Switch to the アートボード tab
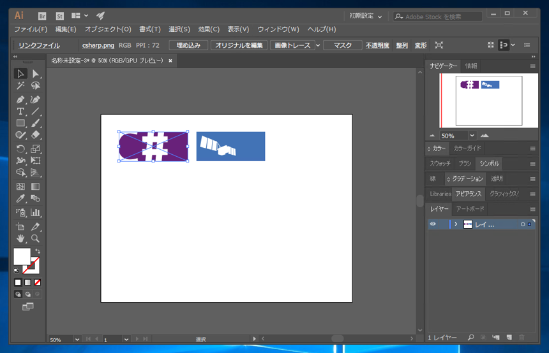The width and height of the screenshot is (549, 353). click(470, 209)
